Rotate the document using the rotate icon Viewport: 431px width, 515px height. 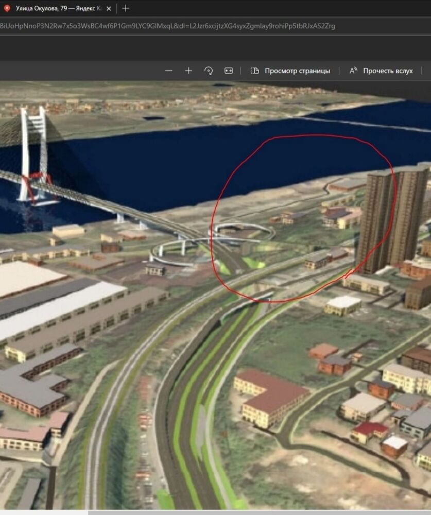pos(209,71)
